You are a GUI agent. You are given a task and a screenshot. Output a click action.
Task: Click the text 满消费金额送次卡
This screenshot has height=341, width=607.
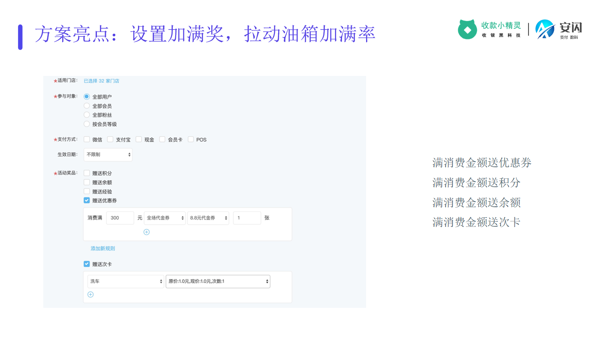[x=476, y=222]
